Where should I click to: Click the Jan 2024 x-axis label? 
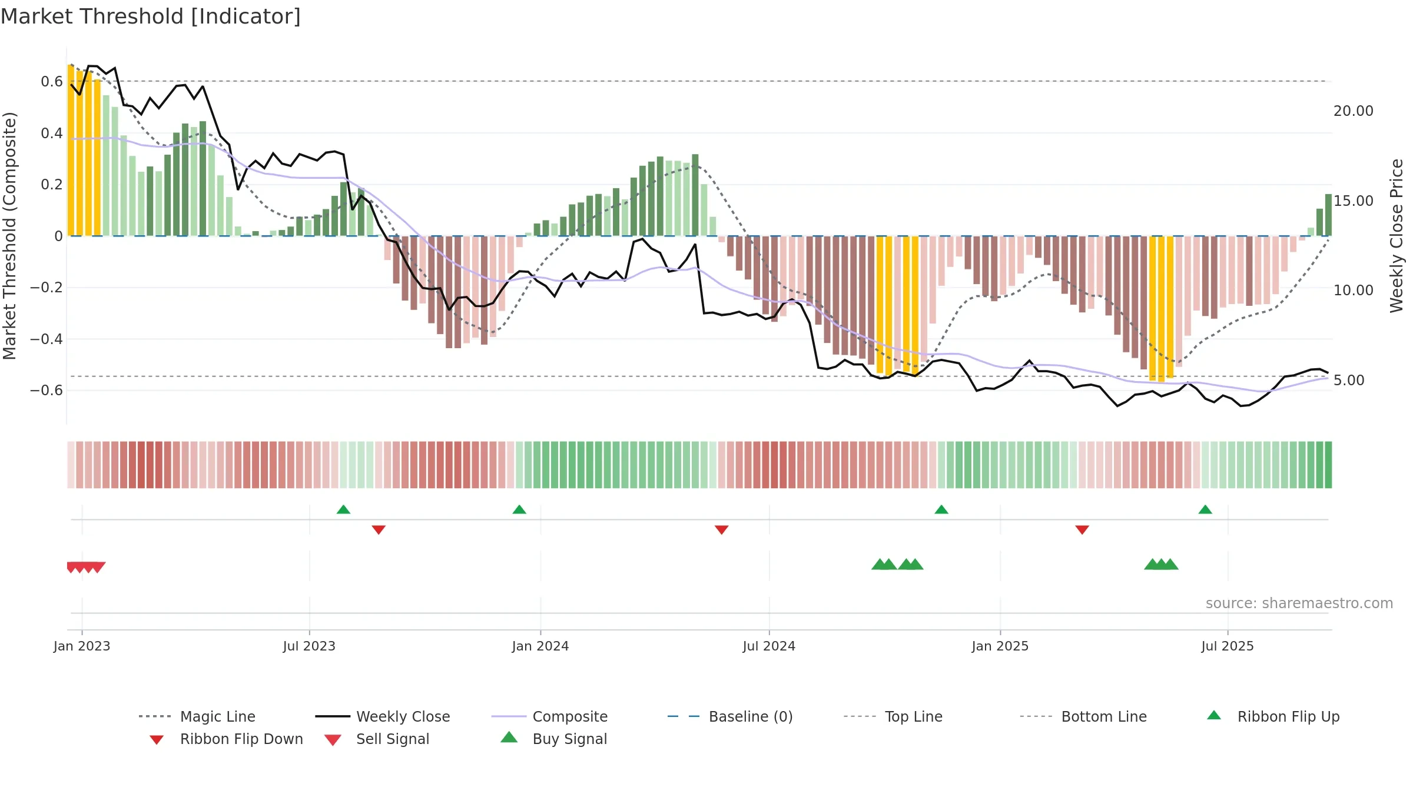pos(540,646)
